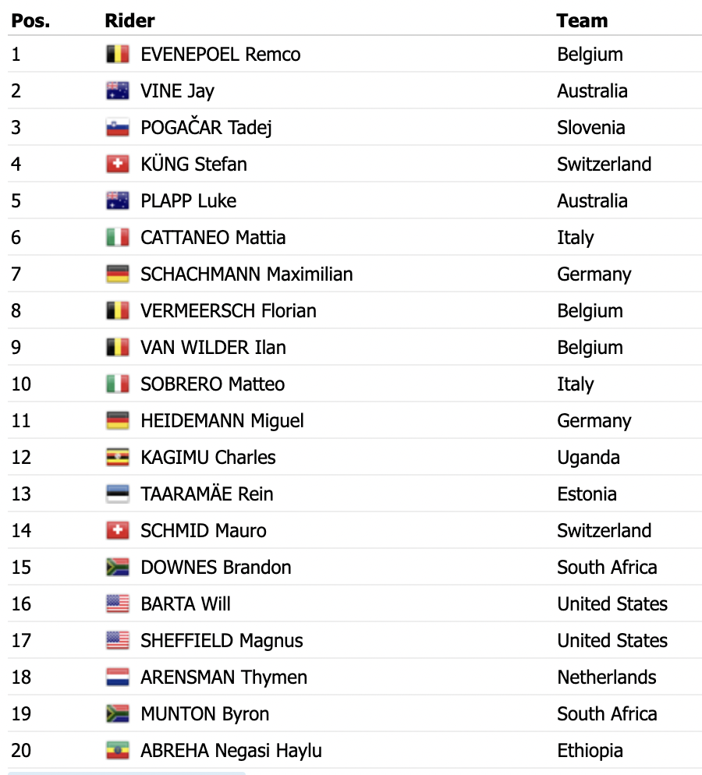The image size is (702, 775).
Task: Click the Swiss flag beside KÜNG Stefan
Action: coord(118,164)
